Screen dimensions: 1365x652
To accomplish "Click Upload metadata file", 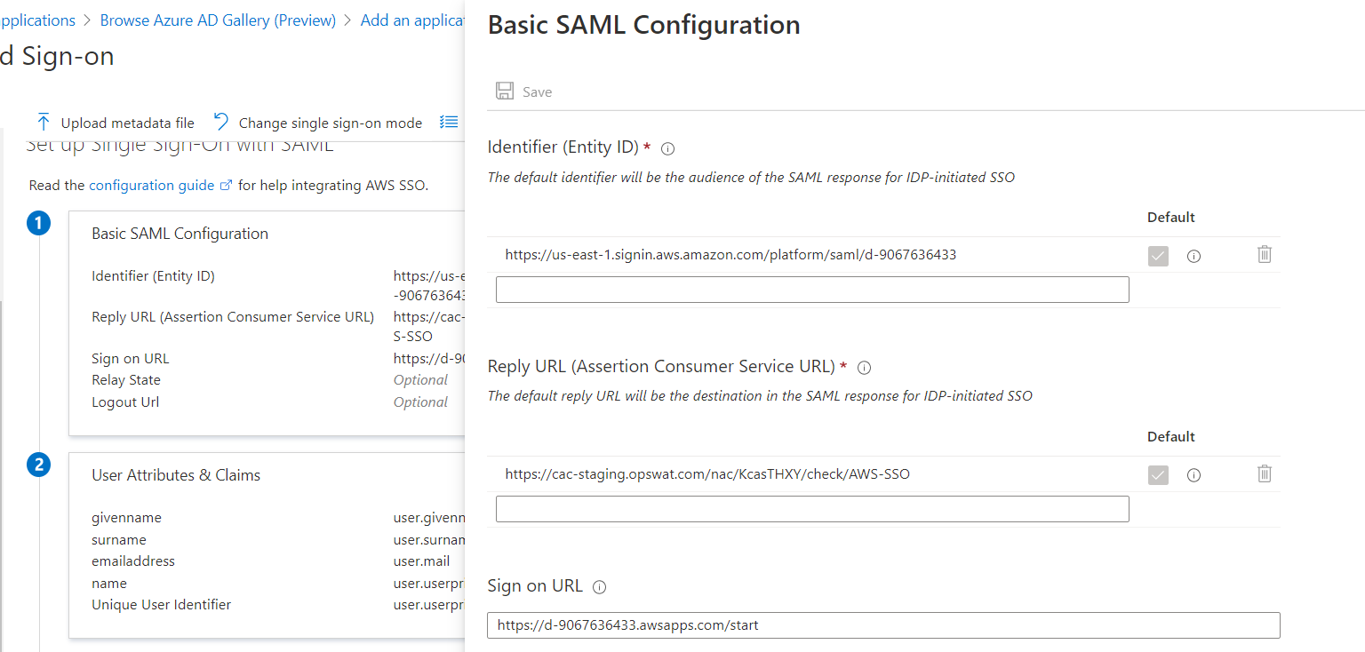I will [116, 123].
